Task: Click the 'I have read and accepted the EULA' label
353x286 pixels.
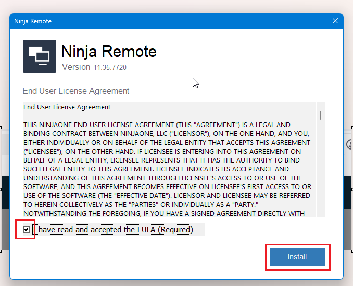Action: 114,230
